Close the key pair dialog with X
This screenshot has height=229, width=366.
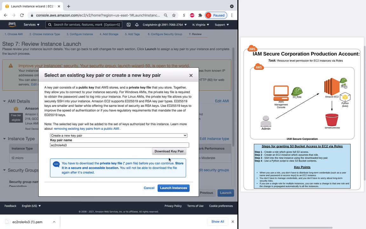191,75
